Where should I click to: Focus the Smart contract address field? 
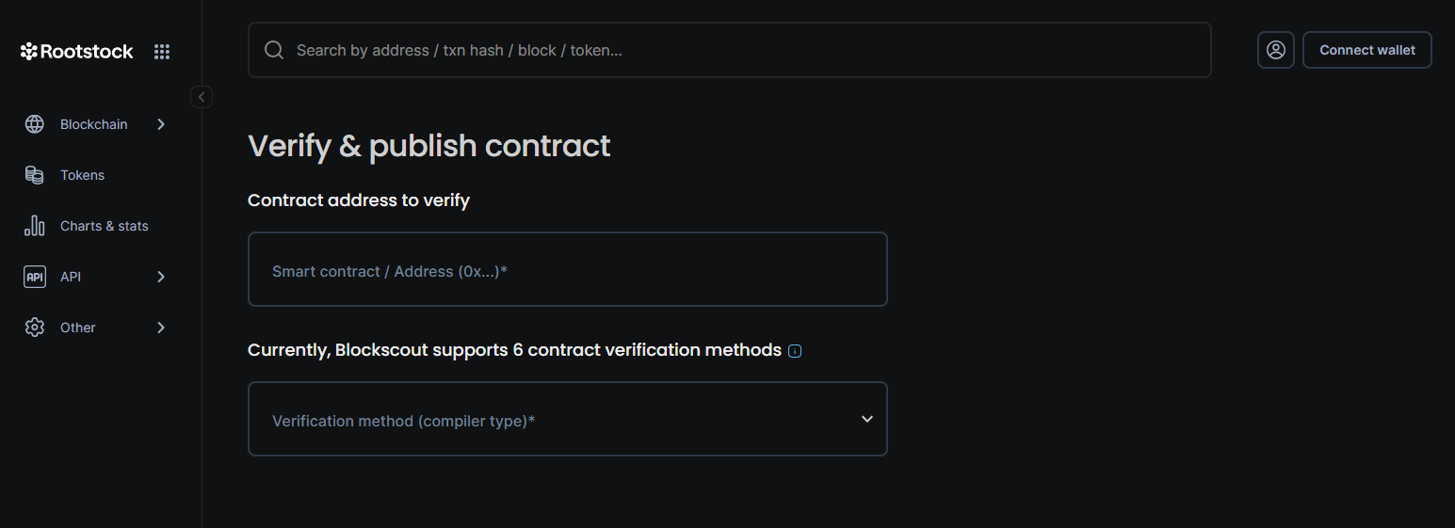tap(567, 269)
